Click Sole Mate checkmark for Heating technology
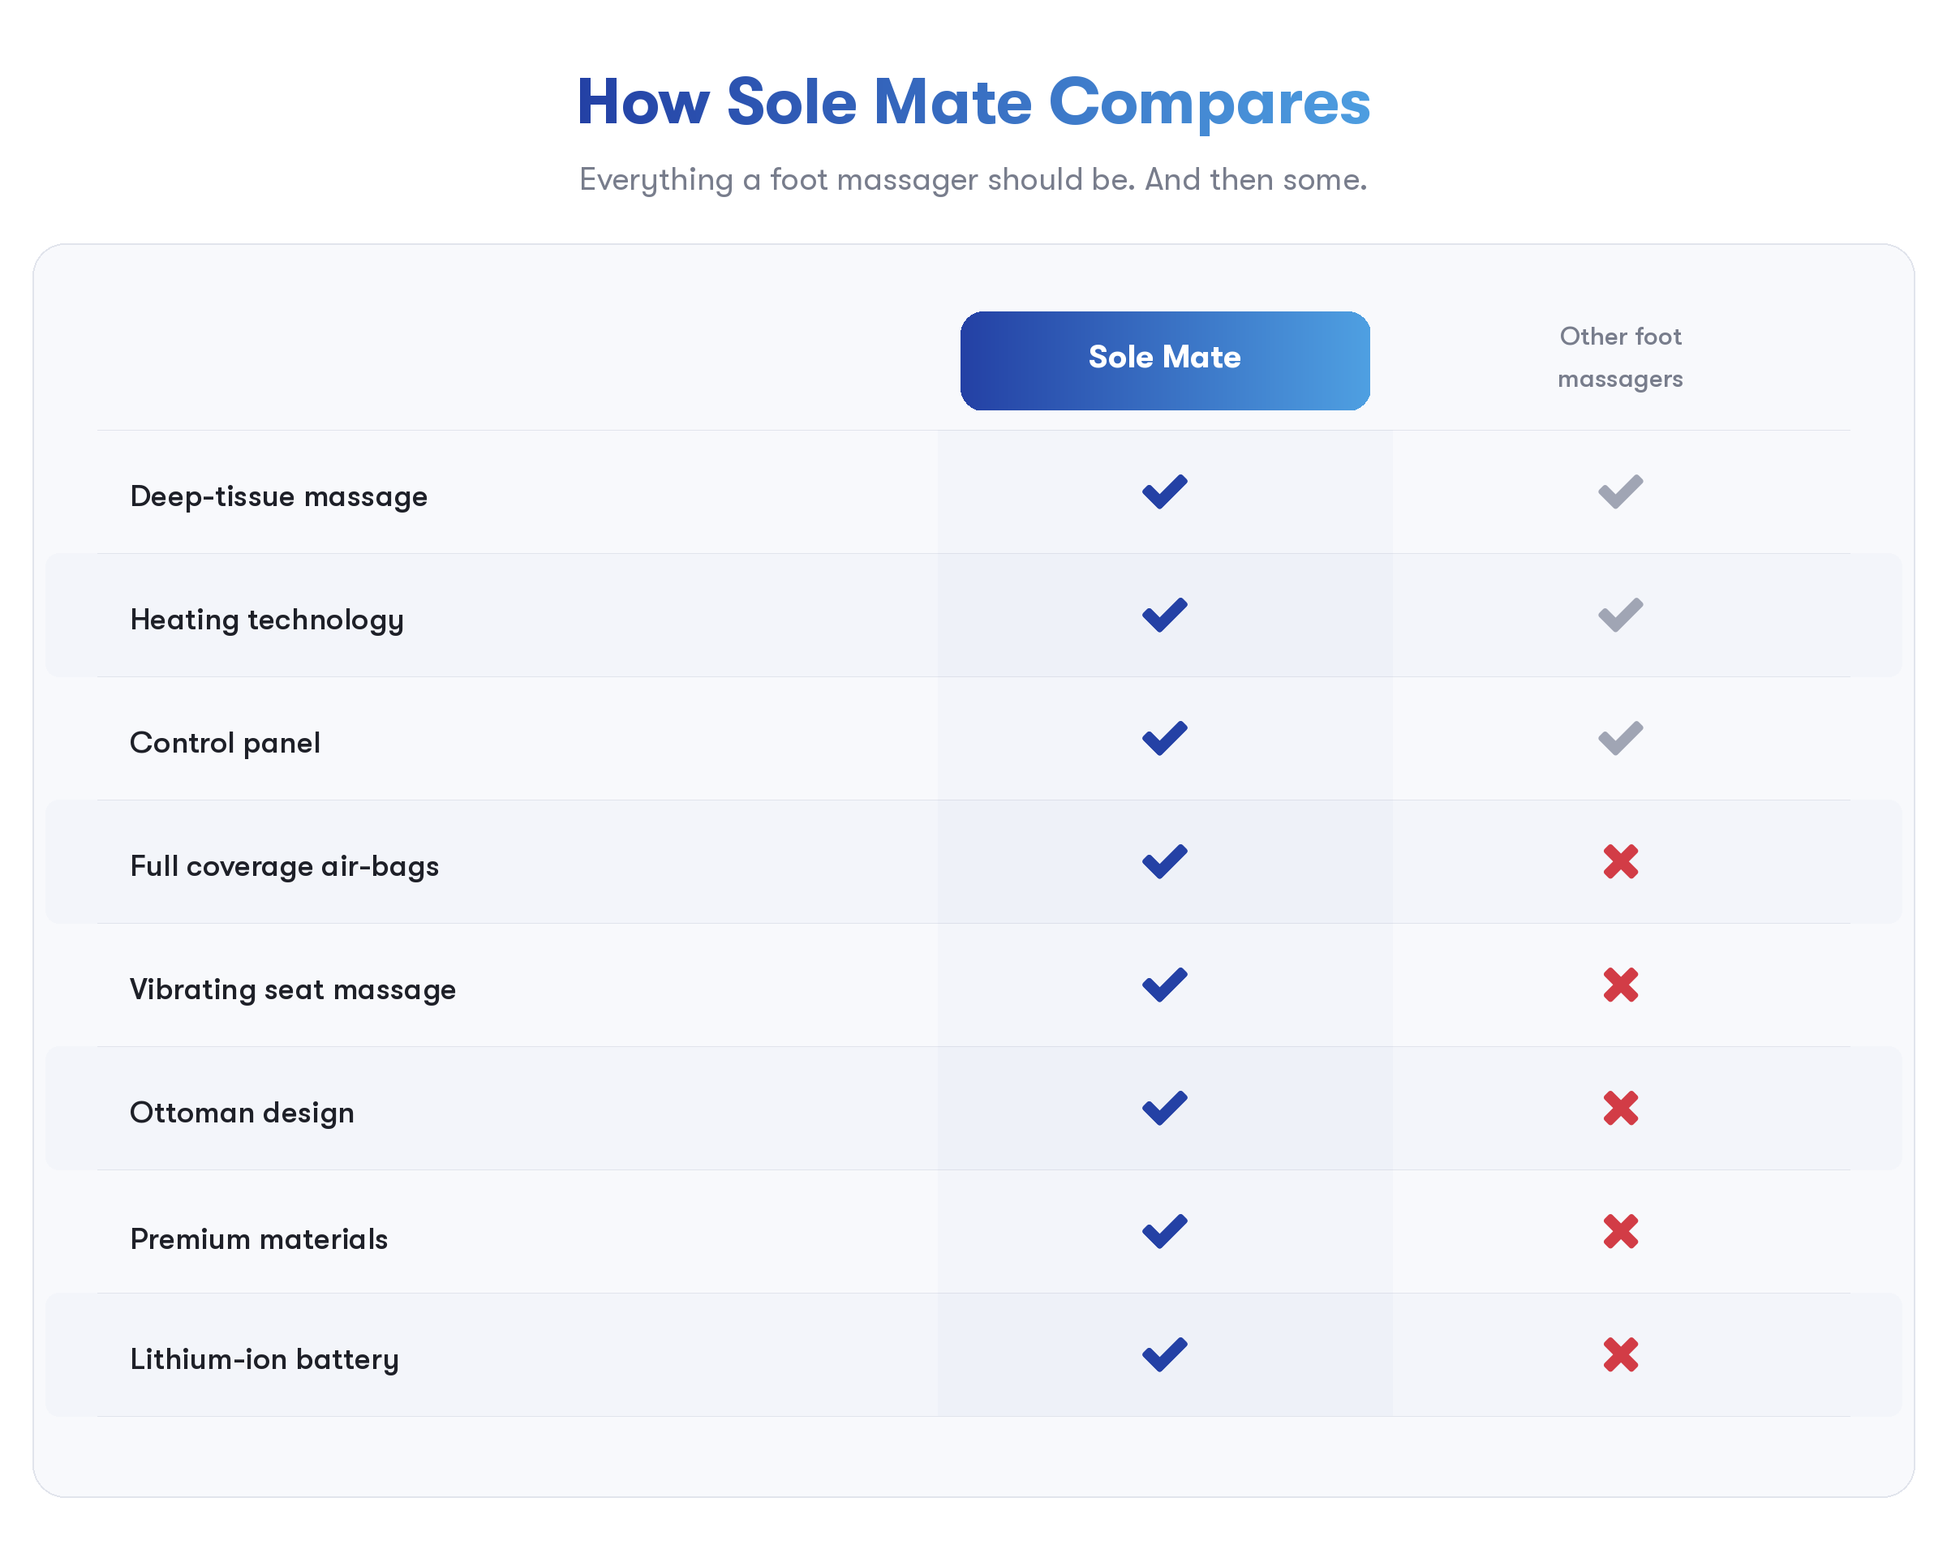The height and width of the screenshot is (1562, 1947). click(x=1164, y=616)
